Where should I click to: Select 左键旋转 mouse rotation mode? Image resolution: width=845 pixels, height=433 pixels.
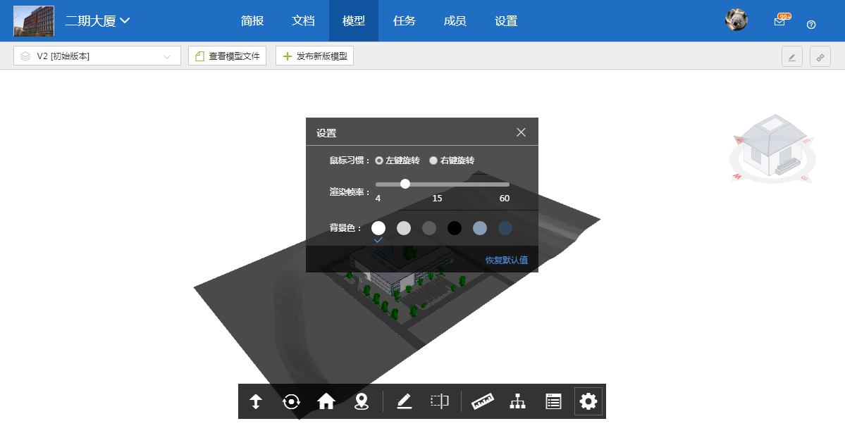(x=378, y=160)
